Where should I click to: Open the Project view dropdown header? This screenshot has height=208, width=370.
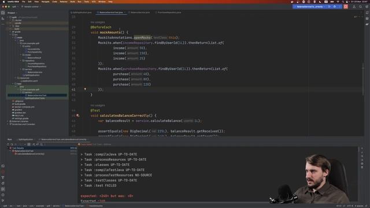pyautogui.click(x=12, y=13)
